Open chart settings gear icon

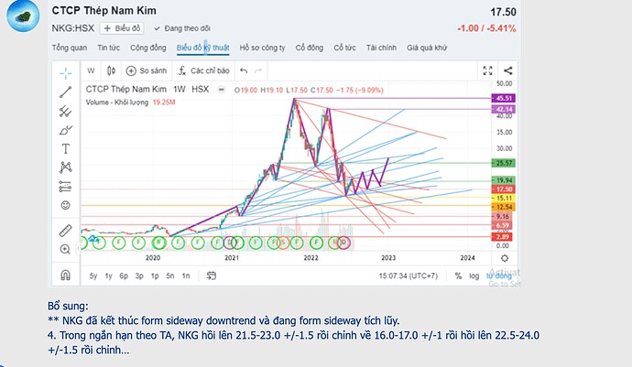(505, 258)
